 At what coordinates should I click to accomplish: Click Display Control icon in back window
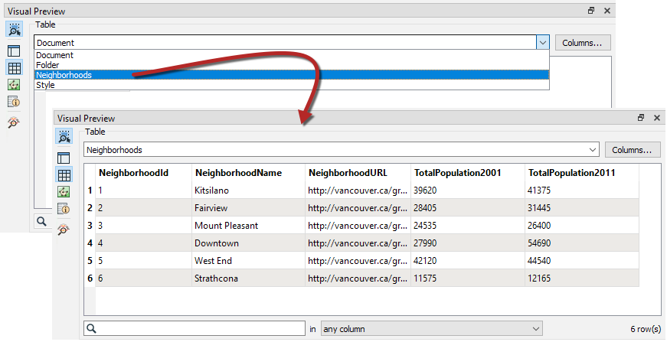point(14,51)
